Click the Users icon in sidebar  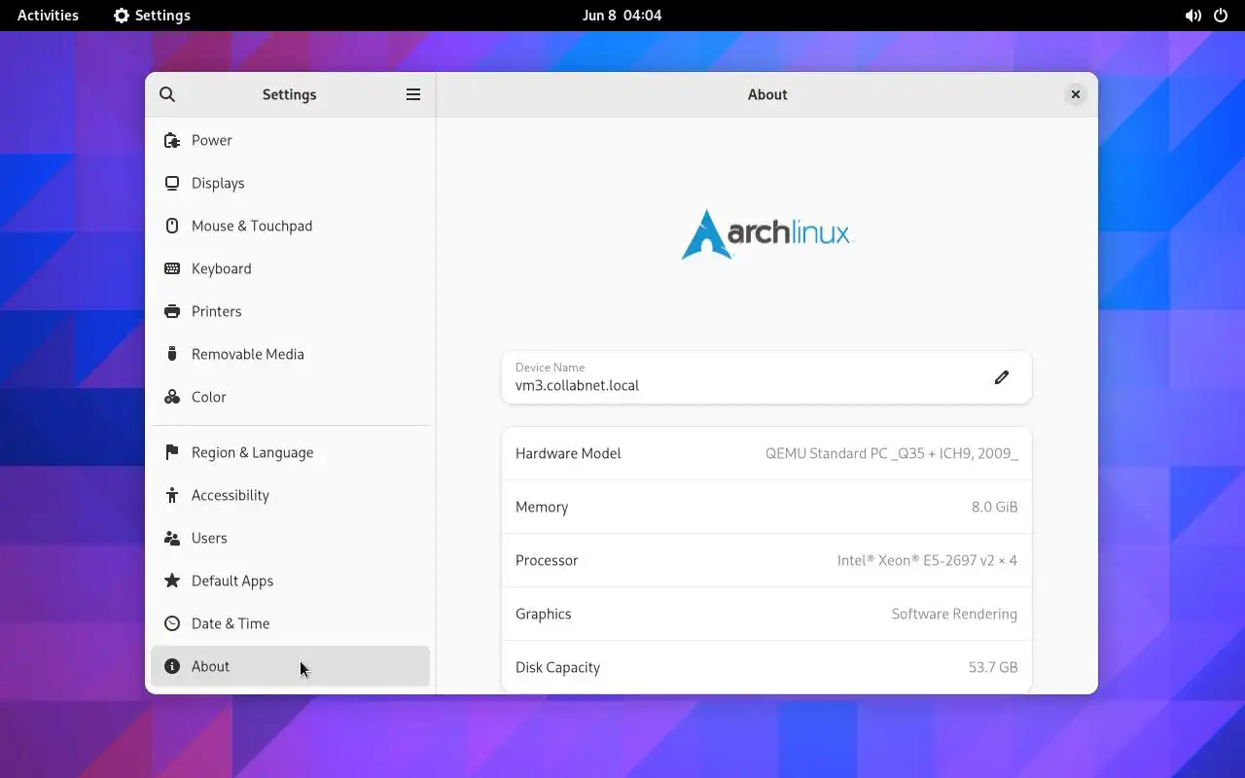coord(172,538)
